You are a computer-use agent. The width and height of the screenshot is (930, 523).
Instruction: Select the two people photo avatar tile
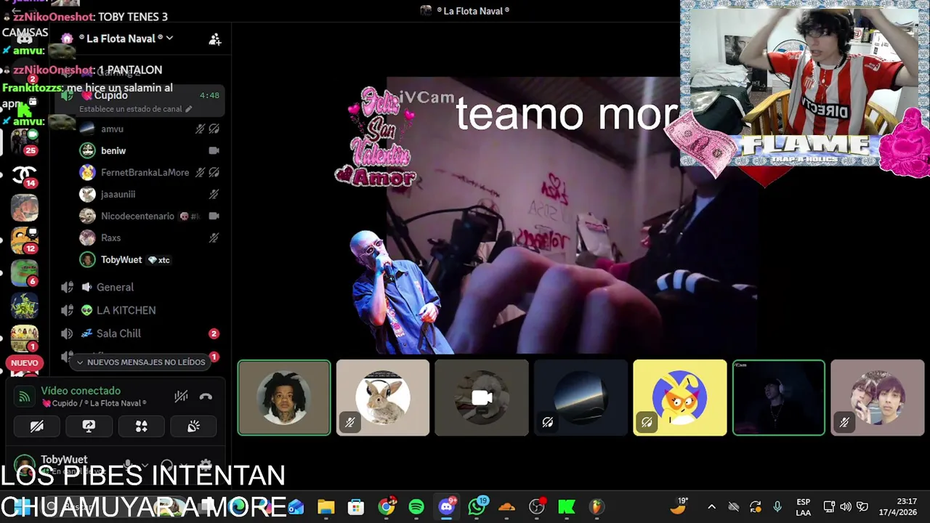877,398
